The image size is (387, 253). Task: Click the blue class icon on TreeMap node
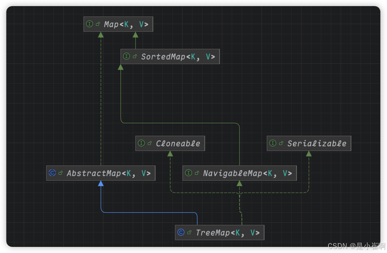pyautogui.click(x=181, y=233)
